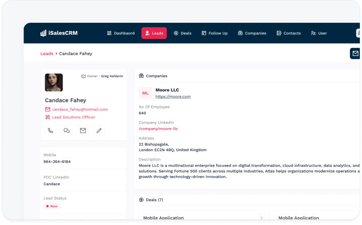Screen dimensions: 362x225
Task: Click the London EC2N 4BQ address line
Action: [172, 150]
